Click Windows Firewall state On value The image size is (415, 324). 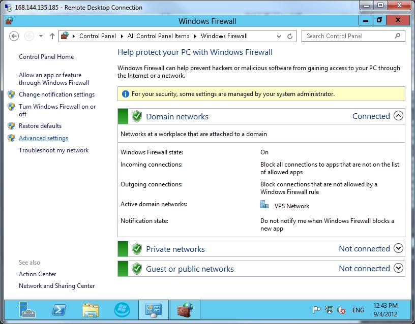point(264,152)
